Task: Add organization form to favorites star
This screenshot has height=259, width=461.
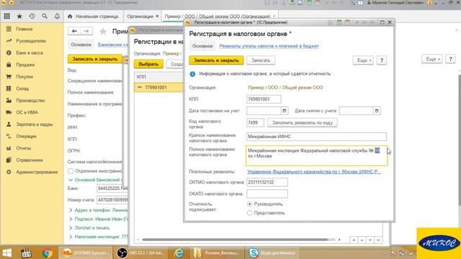Action: pyautogui.click(x=103, y=31)
